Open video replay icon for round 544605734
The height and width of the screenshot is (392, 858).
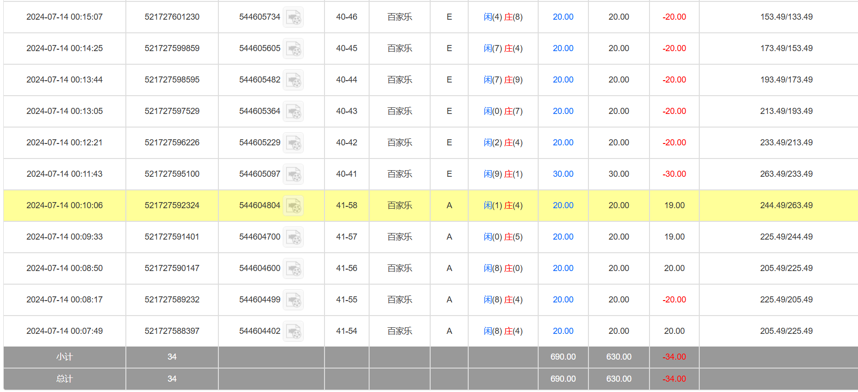pyautogui.click(x=293, y=17)
